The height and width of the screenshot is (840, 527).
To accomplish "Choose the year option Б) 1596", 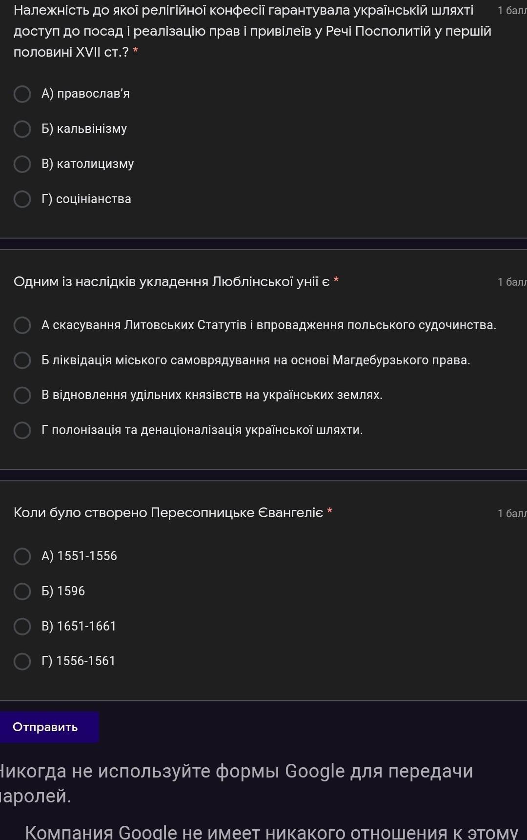I will 22,591.
